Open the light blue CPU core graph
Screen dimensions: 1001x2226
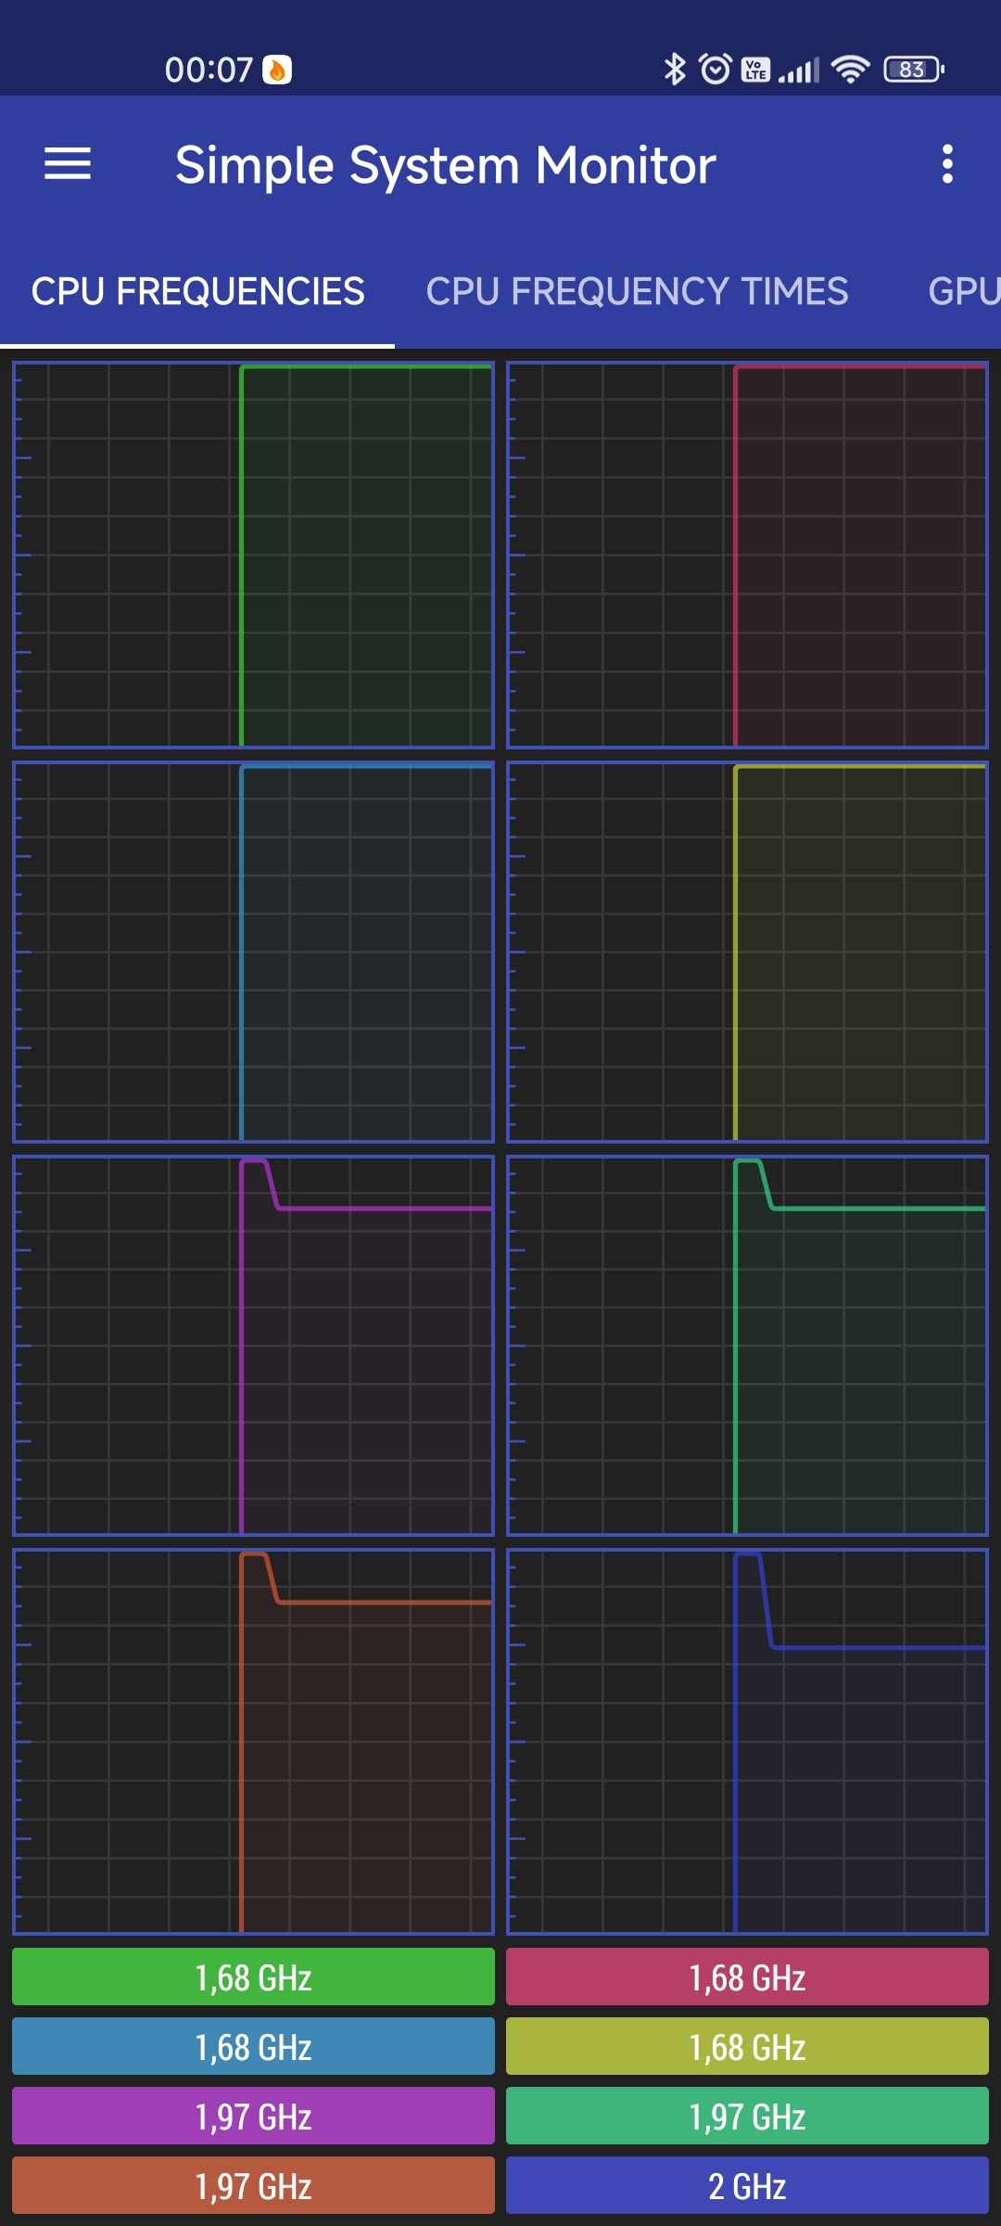point(253,952)
